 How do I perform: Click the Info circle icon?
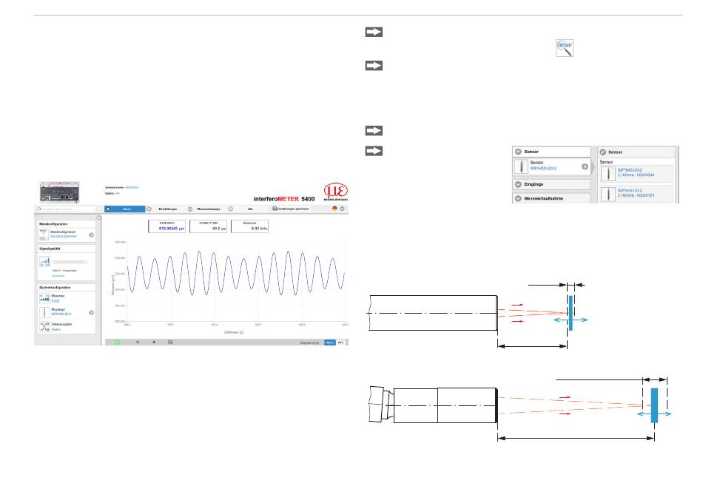[230, 209]
